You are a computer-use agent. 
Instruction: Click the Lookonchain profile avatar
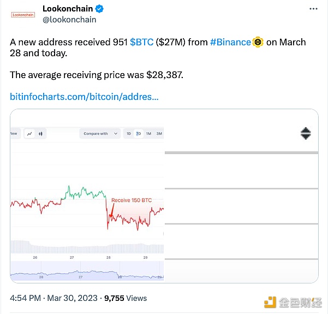[x=23, y=15]
